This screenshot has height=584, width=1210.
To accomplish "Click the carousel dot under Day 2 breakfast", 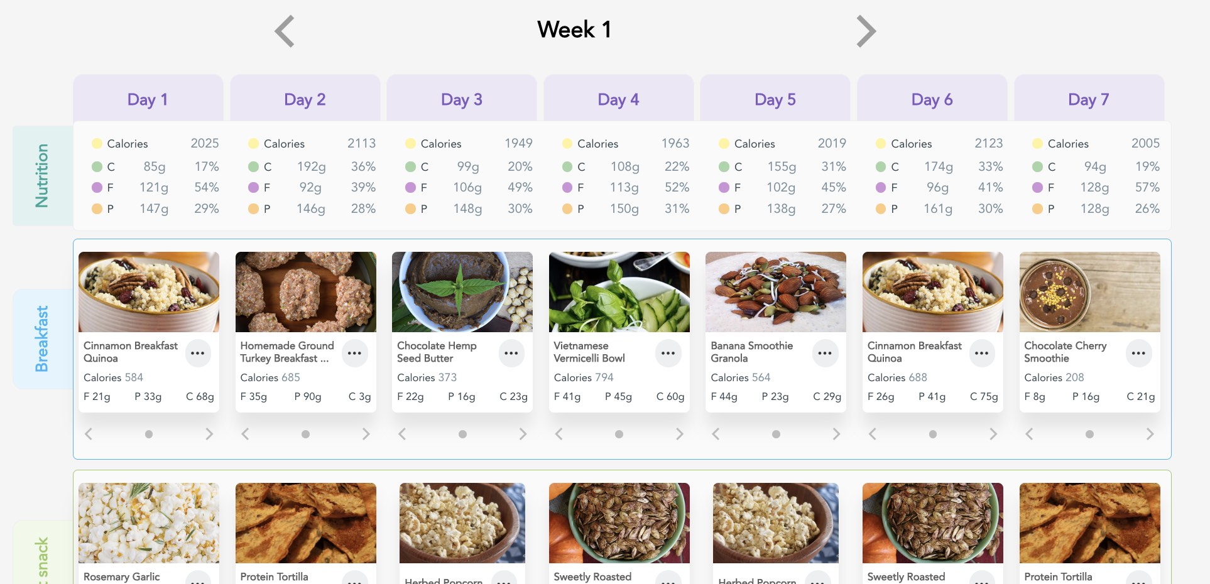I will pyautogui.click(x=305, y=433).
